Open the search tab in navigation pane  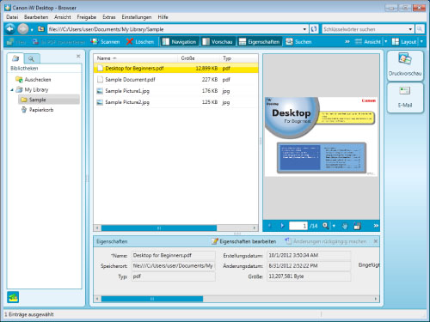pyautogui.click(x=32, y=58)
